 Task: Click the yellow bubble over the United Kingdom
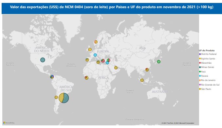pos(90,50)
